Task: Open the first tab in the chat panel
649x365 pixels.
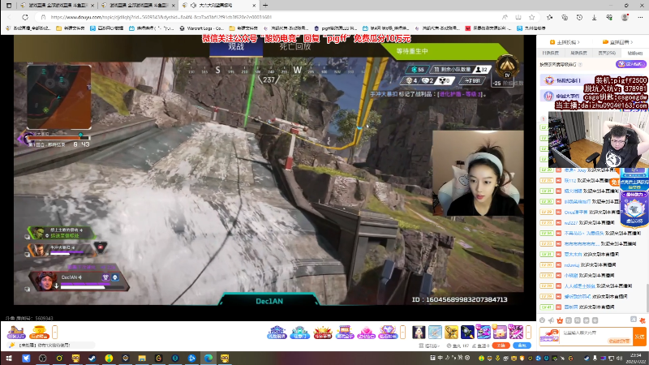Action: pyautogui.click(x=551, y=53)
